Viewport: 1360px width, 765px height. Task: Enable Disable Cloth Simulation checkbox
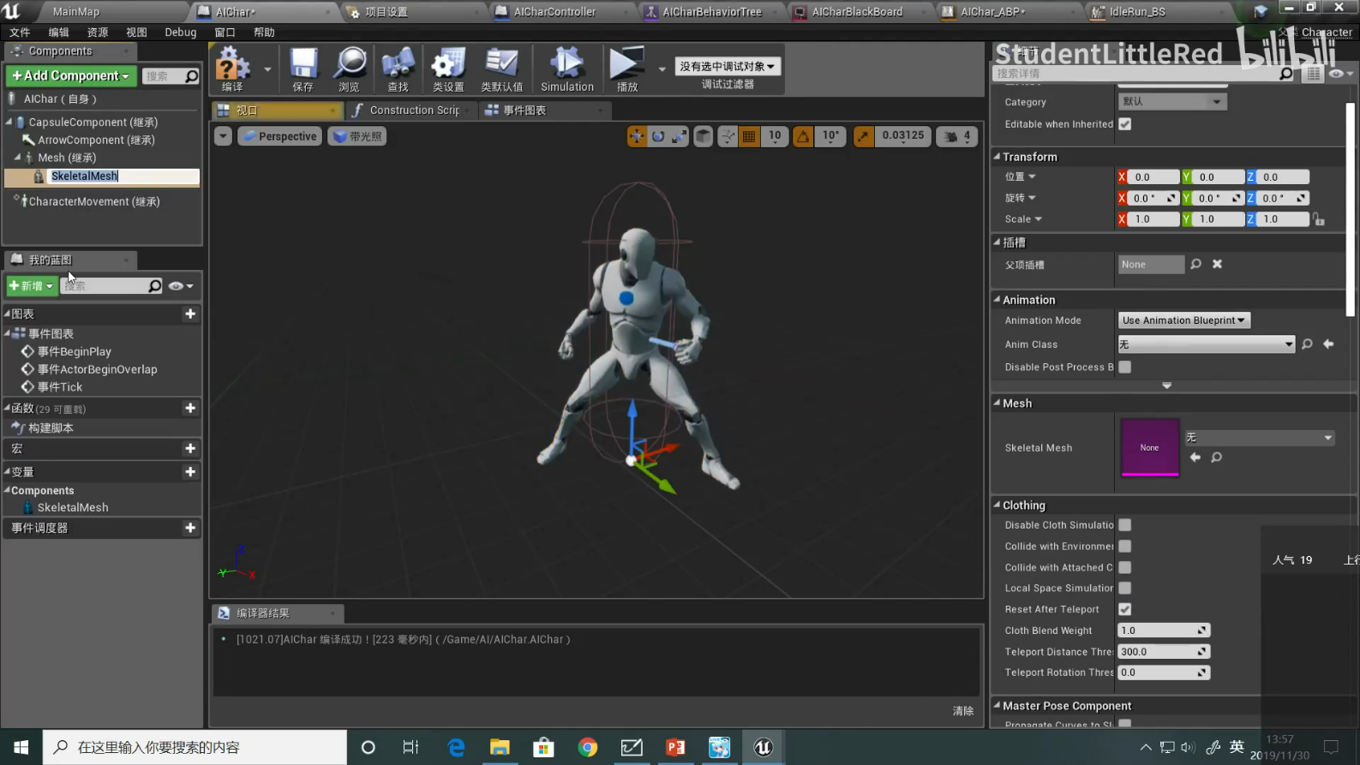[1125, 524]
